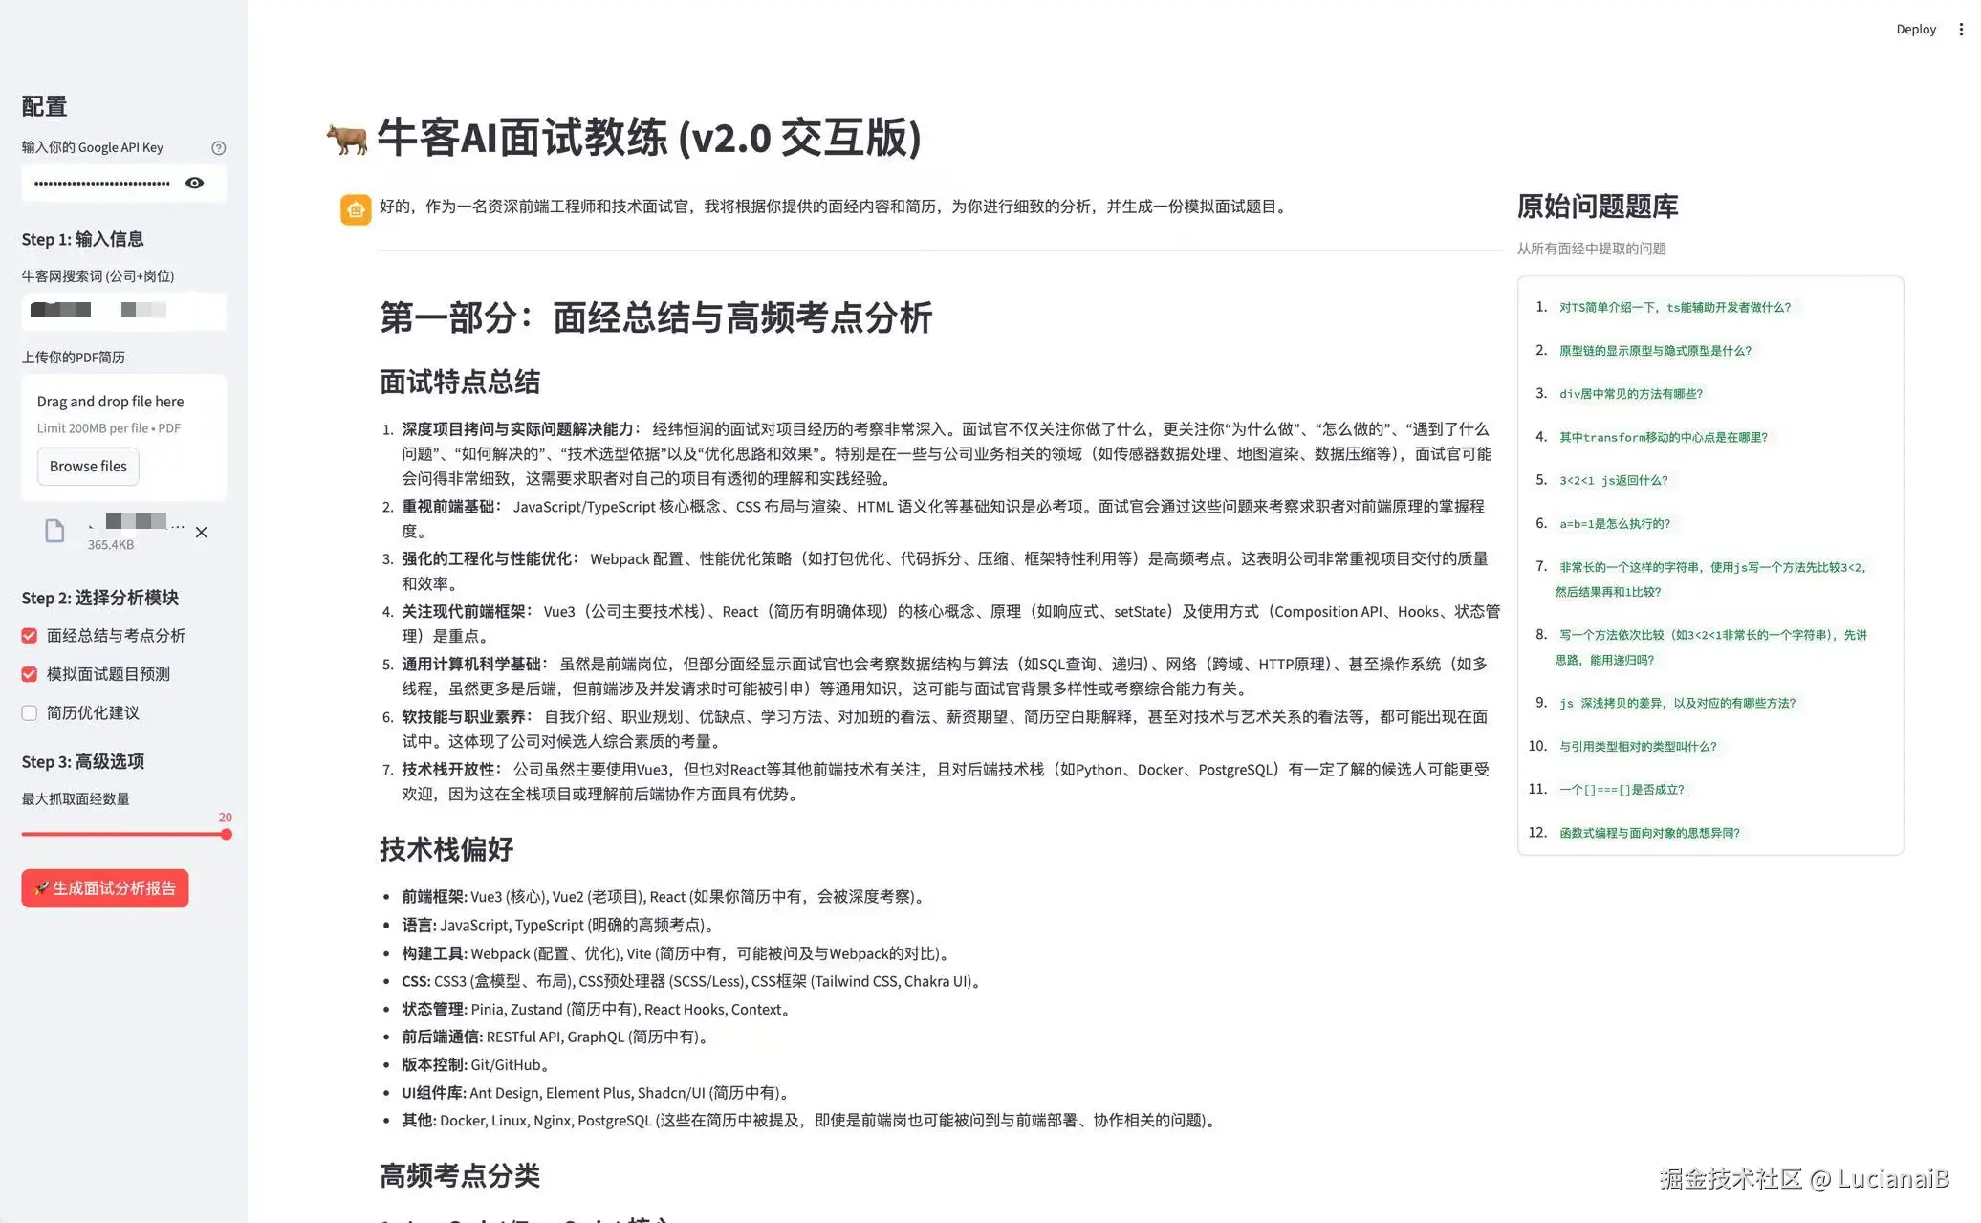The width and height of the screenshot is (1981, 1223).
Task: Show the Google API key with eye icon
Action: pos(194,183)
